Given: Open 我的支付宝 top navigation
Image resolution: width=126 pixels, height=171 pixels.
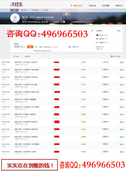Looking at the screenshot, I should (78, 6).
